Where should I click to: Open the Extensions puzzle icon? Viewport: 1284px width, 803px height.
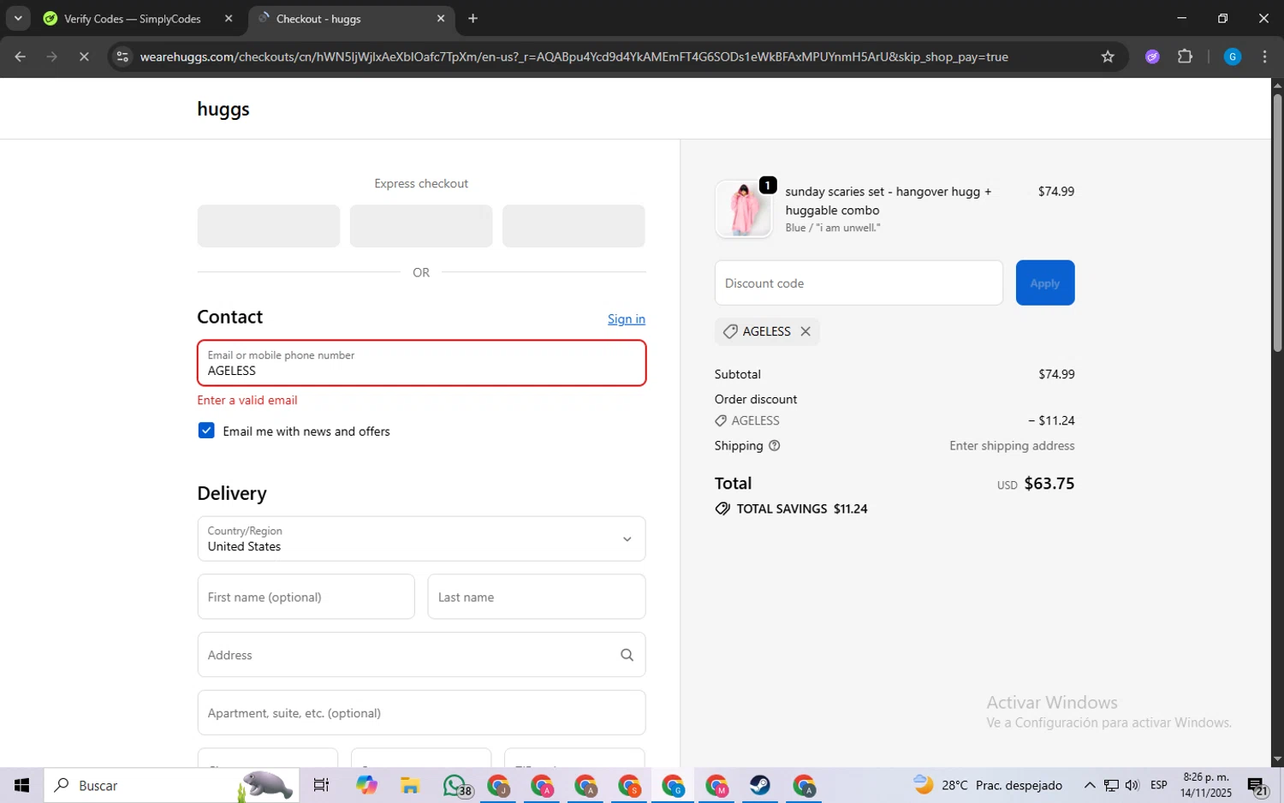(1185, 57)
